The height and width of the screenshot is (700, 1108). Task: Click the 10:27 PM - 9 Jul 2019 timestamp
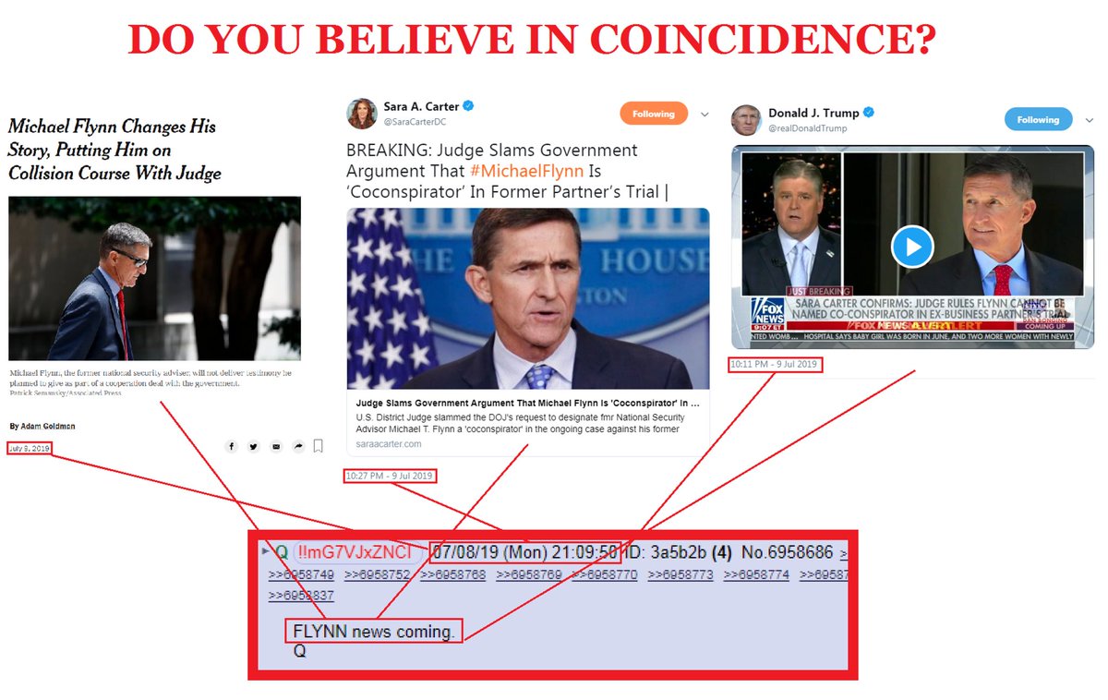(x=390, y=477)
